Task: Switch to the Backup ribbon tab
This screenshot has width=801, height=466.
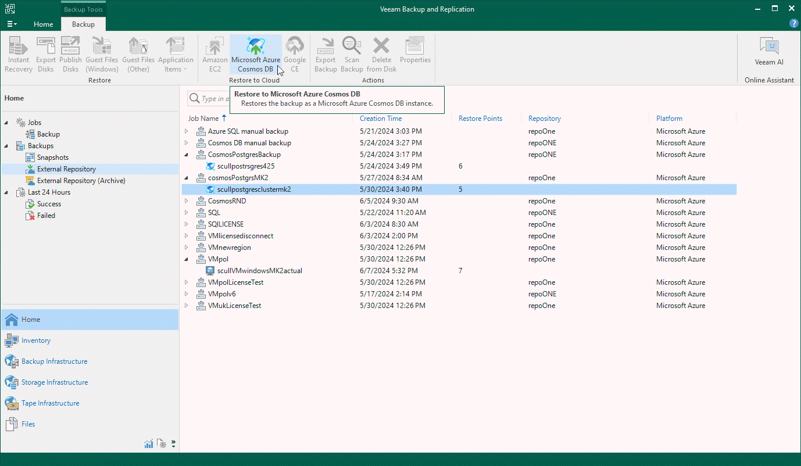Action: pyautogui.click(x=83, y=24)
